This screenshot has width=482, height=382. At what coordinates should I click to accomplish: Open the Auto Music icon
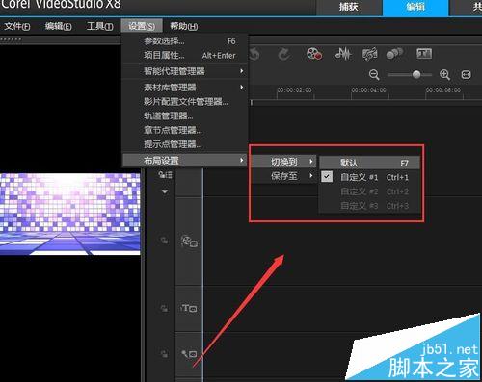coord(370,54)
